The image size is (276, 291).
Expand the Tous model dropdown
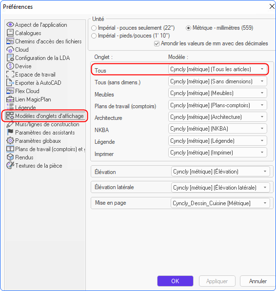(217, 69)
